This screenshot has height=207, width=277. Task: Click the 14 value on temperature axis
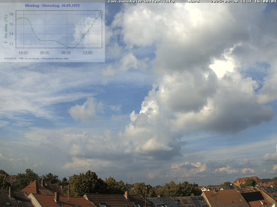click(11, 34)
